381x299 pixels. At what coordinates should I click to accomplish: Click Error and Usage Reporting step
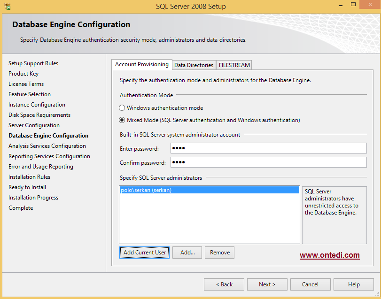pos(41,167)
